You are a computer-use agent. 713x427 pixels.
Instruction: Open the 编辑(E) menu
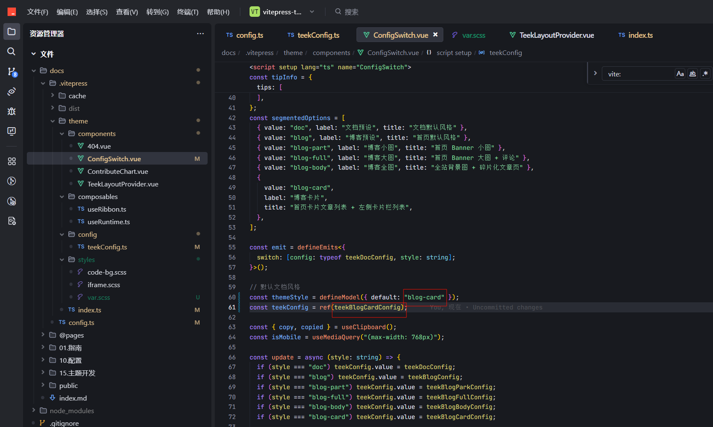pos(67,12)
